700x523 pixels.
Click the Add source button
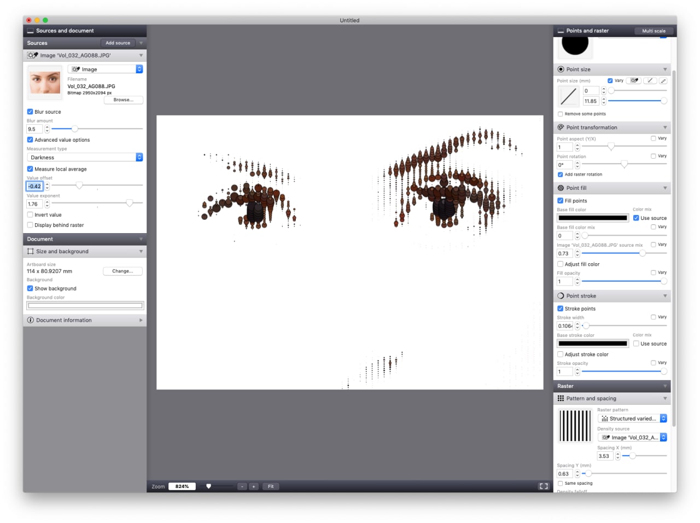click(118, 43)
